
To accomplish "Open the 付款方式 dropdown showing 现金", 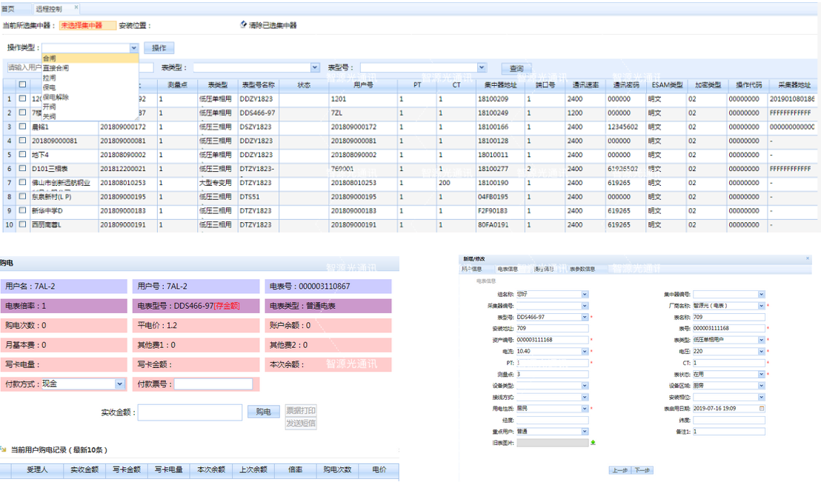I will pyautogui.click(x=120, y=384).
